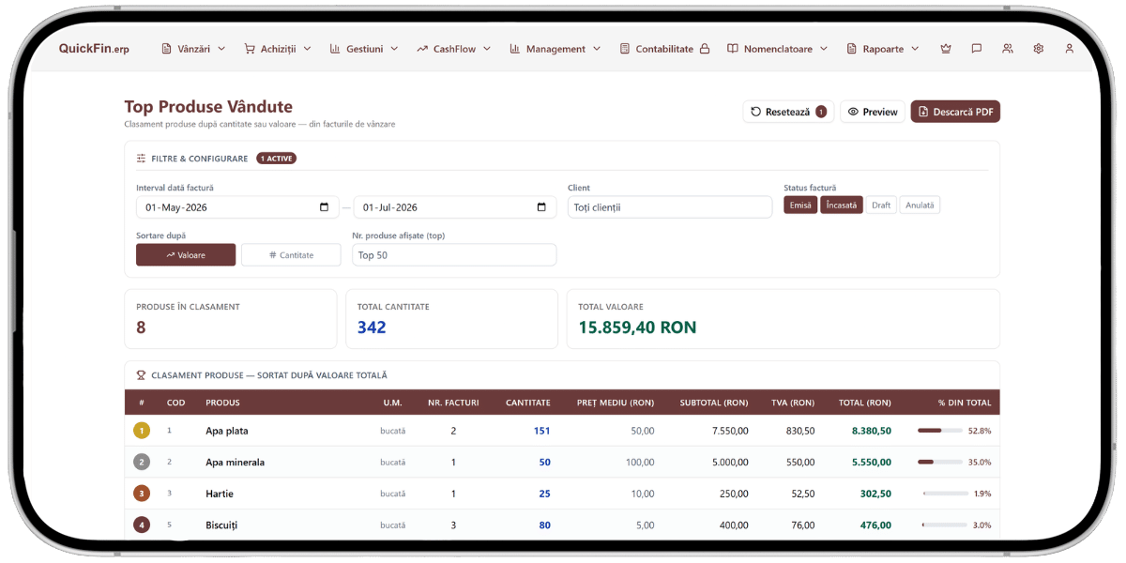
Task: Click the Hartie product name
Action: tap(220, 494)
